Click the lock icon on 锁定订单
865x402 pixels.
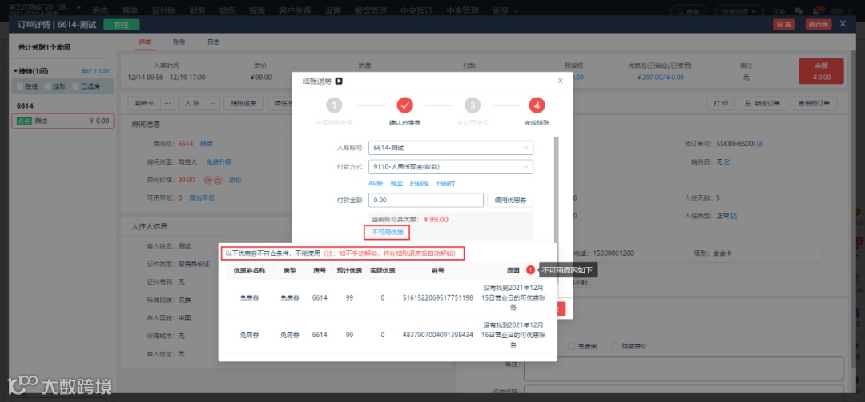pyautogui.click(x=748, y=103)
